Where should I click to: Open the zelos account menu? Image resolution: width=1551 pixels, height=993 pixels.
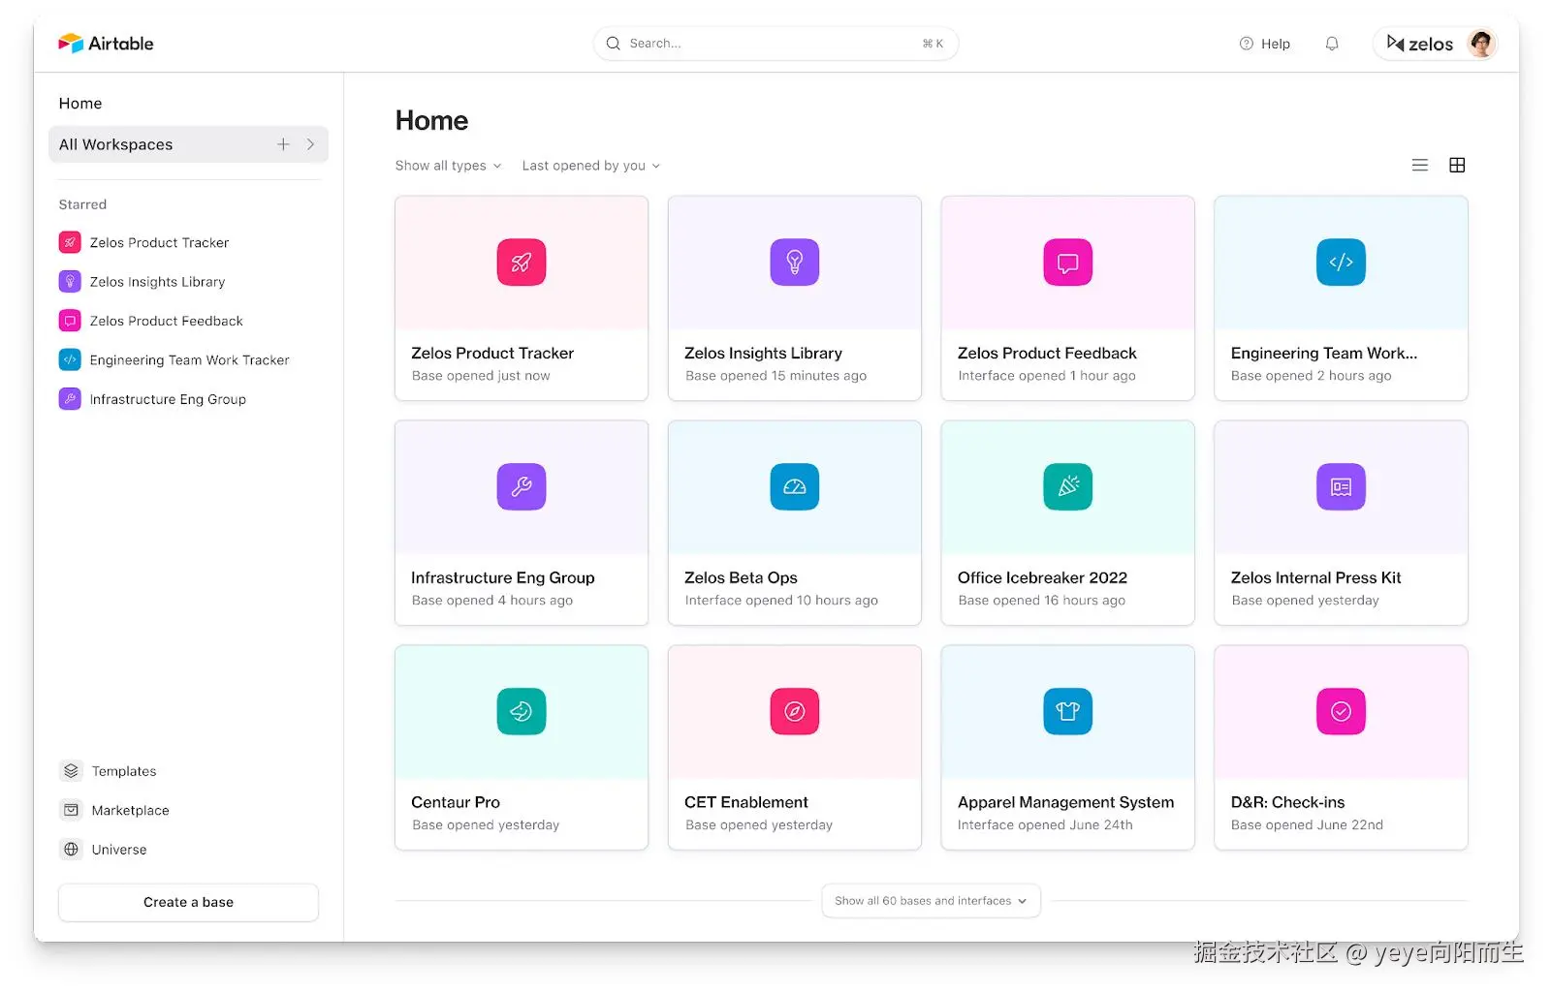(1436, 44)
